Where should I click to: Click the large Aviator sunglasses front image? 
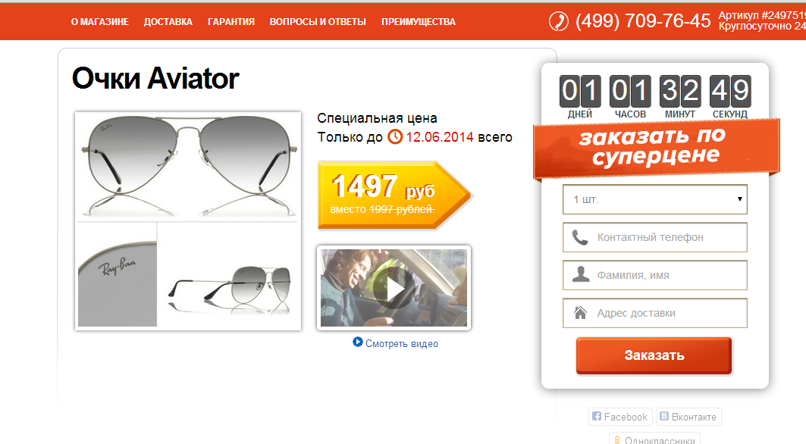[x=188, y=166]
